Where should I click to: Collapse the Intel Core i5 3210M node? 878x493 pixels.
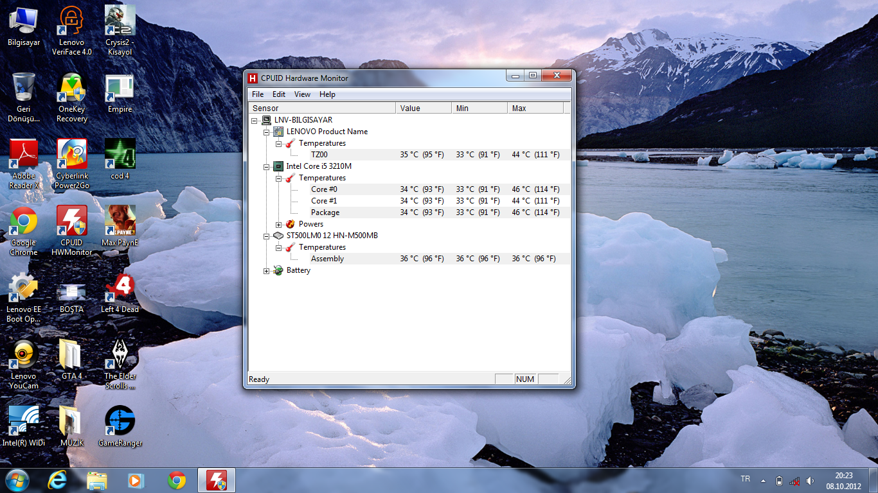point(267,166)
